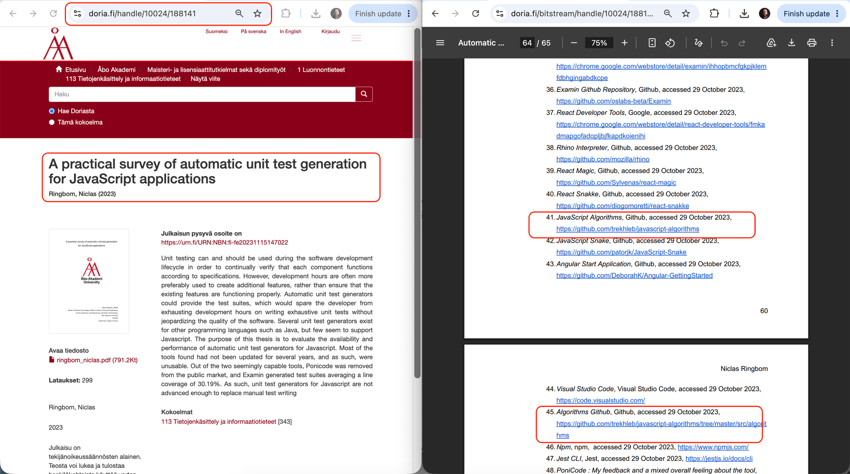Open code.visualstudio.com reference link

point(601,400)
